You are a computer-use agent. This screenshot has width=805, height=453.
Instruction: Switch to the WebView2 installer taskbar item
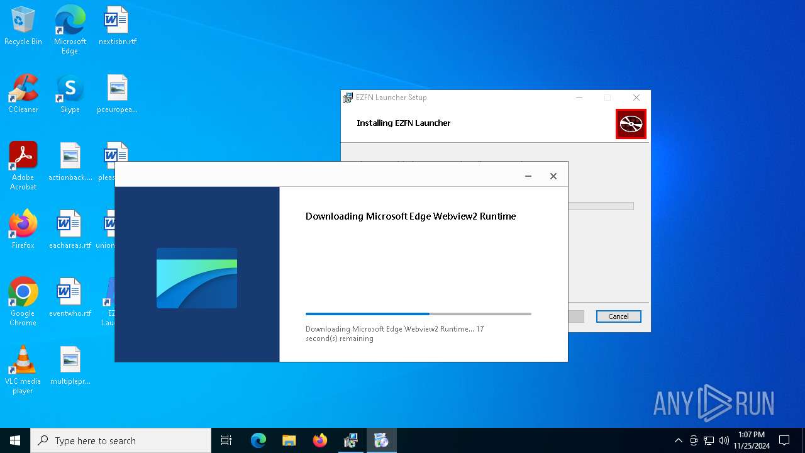pos(381,440)
